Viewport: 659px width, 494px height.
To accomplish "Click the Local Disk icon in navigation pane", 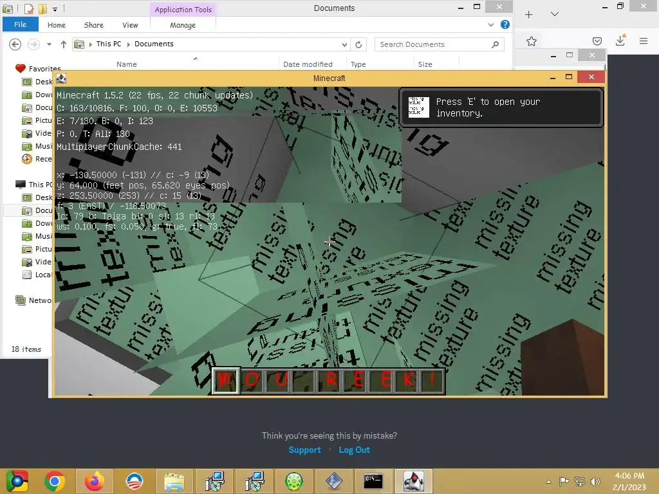I will [27, 275].
